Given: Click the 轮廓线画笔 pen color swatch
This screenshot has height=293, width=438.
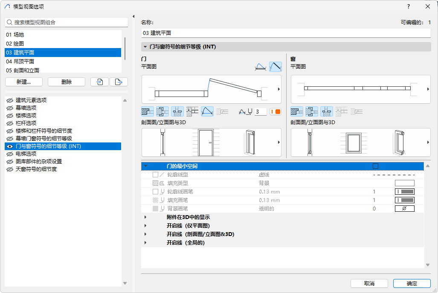Looking at the screenshot, I should tap(404, 192).
